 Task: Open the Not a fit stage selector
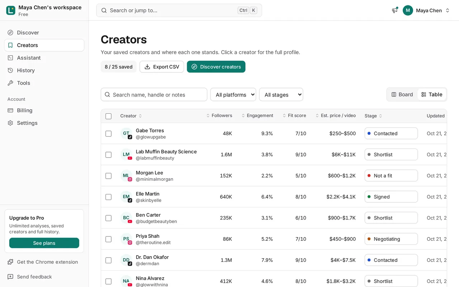point(391,176)
